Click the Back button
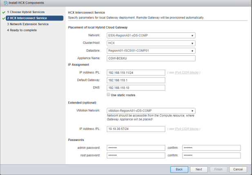The width and height of the screenshot is (252, 175). tap(179, 169)
